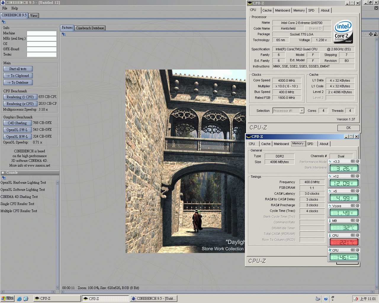Switch to the View tab in Cinebench
Image resolution: width=379 pixels, height=303 pixels.
(33, 16)
